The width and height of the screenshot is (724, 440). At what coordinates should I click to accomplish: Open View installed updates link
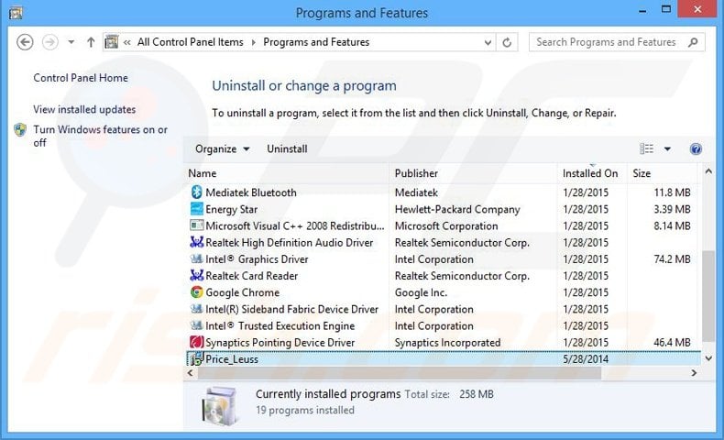(x=84, y=109)
